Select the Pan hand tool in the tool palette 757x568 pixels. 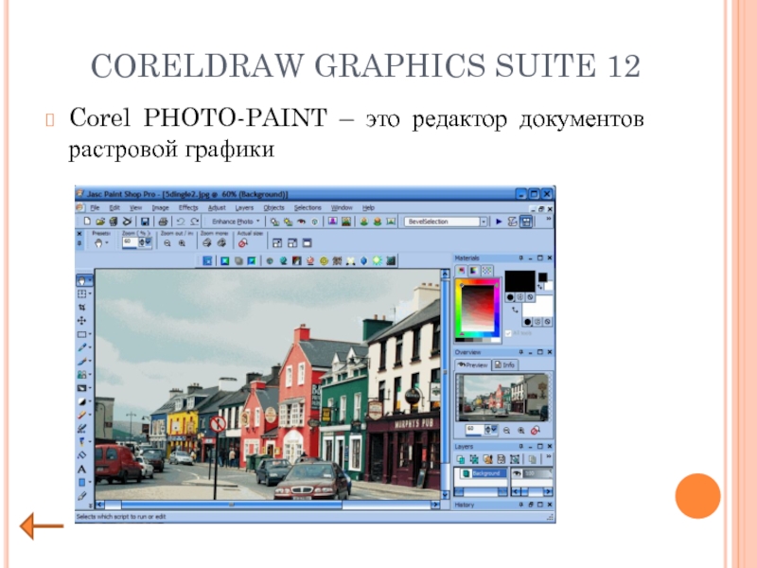tap(82, 280)
